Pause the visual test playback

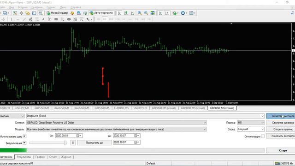click(73, 142)
